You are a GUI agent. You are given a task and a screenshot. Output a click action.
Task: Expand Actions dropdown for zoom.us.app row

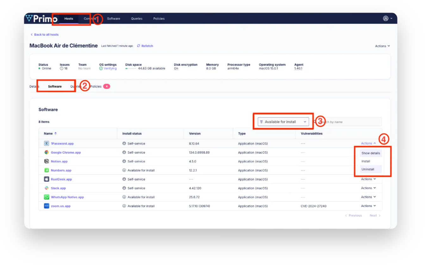click(368, 206)
